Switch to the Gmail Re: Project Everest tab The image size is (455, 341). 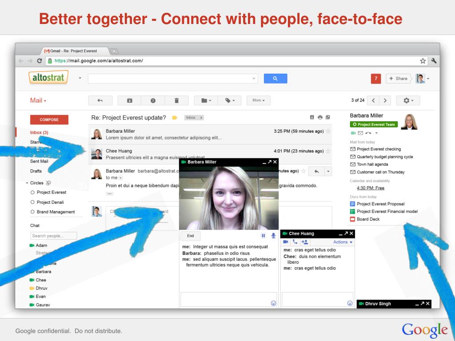[75, 51]
